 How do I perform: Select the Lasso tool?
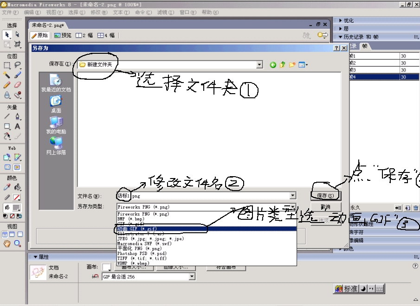18,65
